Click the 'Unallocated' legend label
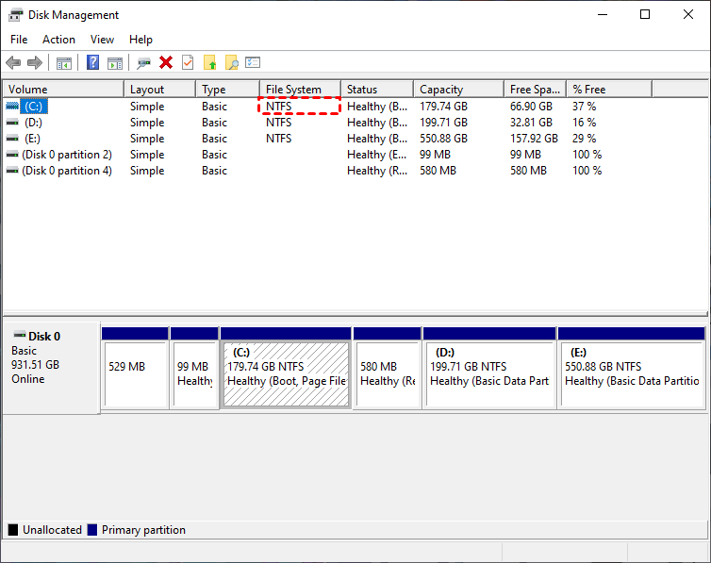Screen dimensions: 711x563 point(52,530)
